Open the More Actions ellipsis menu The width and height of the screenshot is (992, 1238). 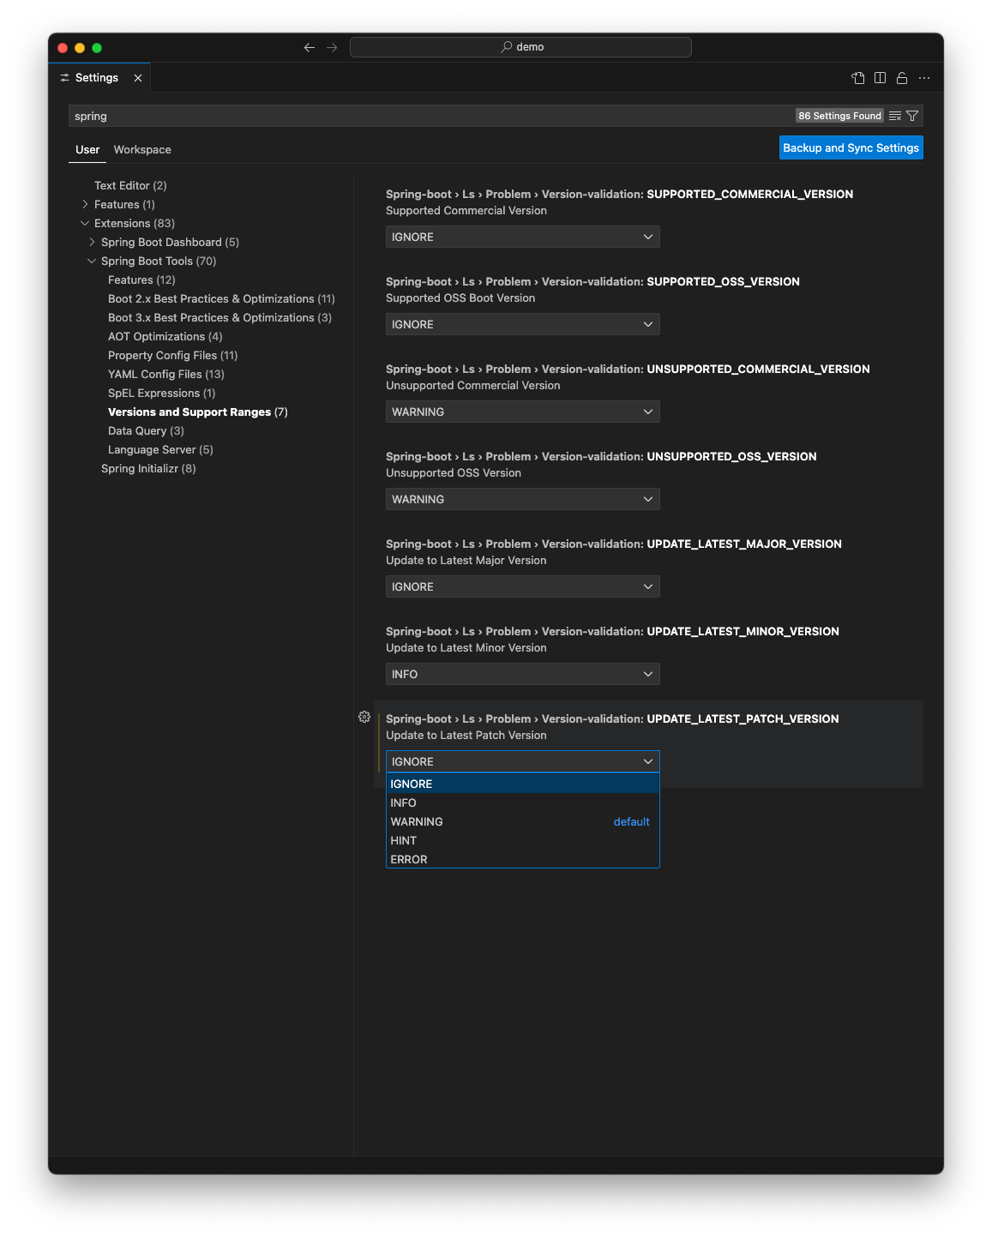pos(924,78)
